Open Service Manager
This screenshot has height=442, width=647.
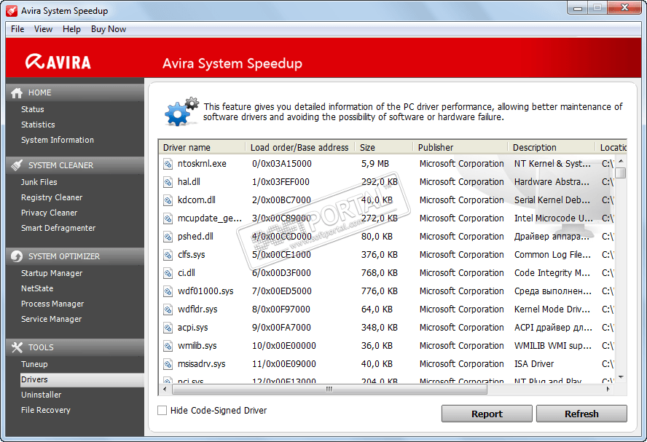(51, 319)
